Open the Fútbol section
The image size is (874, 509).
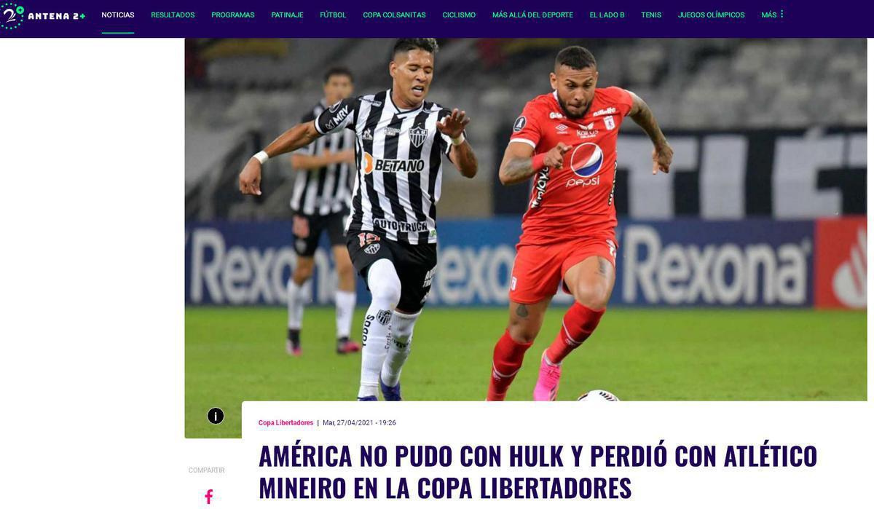click(333, 15)
